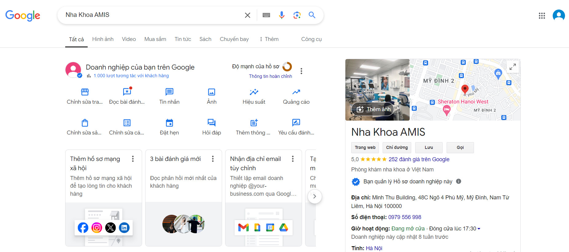
Task: Open Chỉnh sửa các dịch vụ list icon
Action: pos(127,123)
